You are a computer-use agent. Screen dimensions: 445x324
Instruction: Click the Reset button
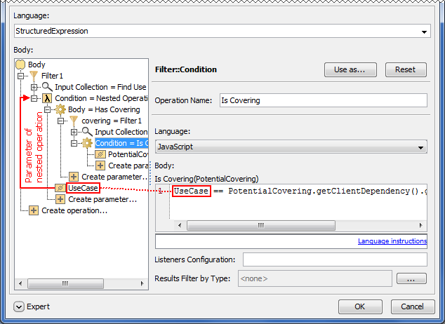pos(406,69)
